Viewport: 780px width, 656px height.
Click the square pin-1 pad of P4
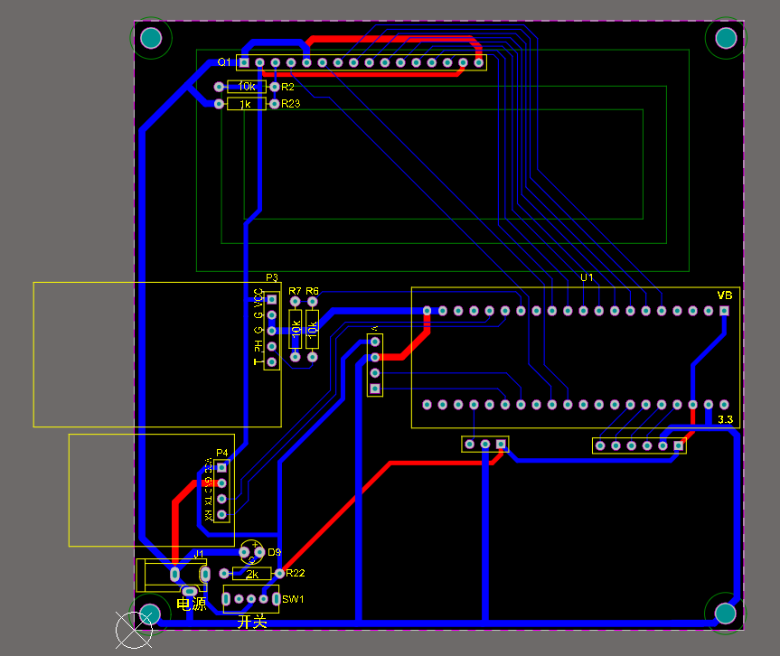click(x=221, y=466)
